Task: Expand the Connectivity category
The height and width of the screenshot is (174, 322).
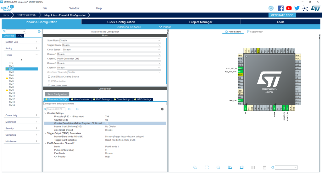Action: click(21, 115)
